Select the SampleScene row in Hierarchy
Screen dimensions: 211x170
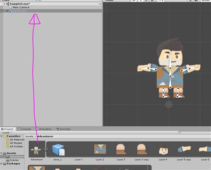(x=51, y=4)
